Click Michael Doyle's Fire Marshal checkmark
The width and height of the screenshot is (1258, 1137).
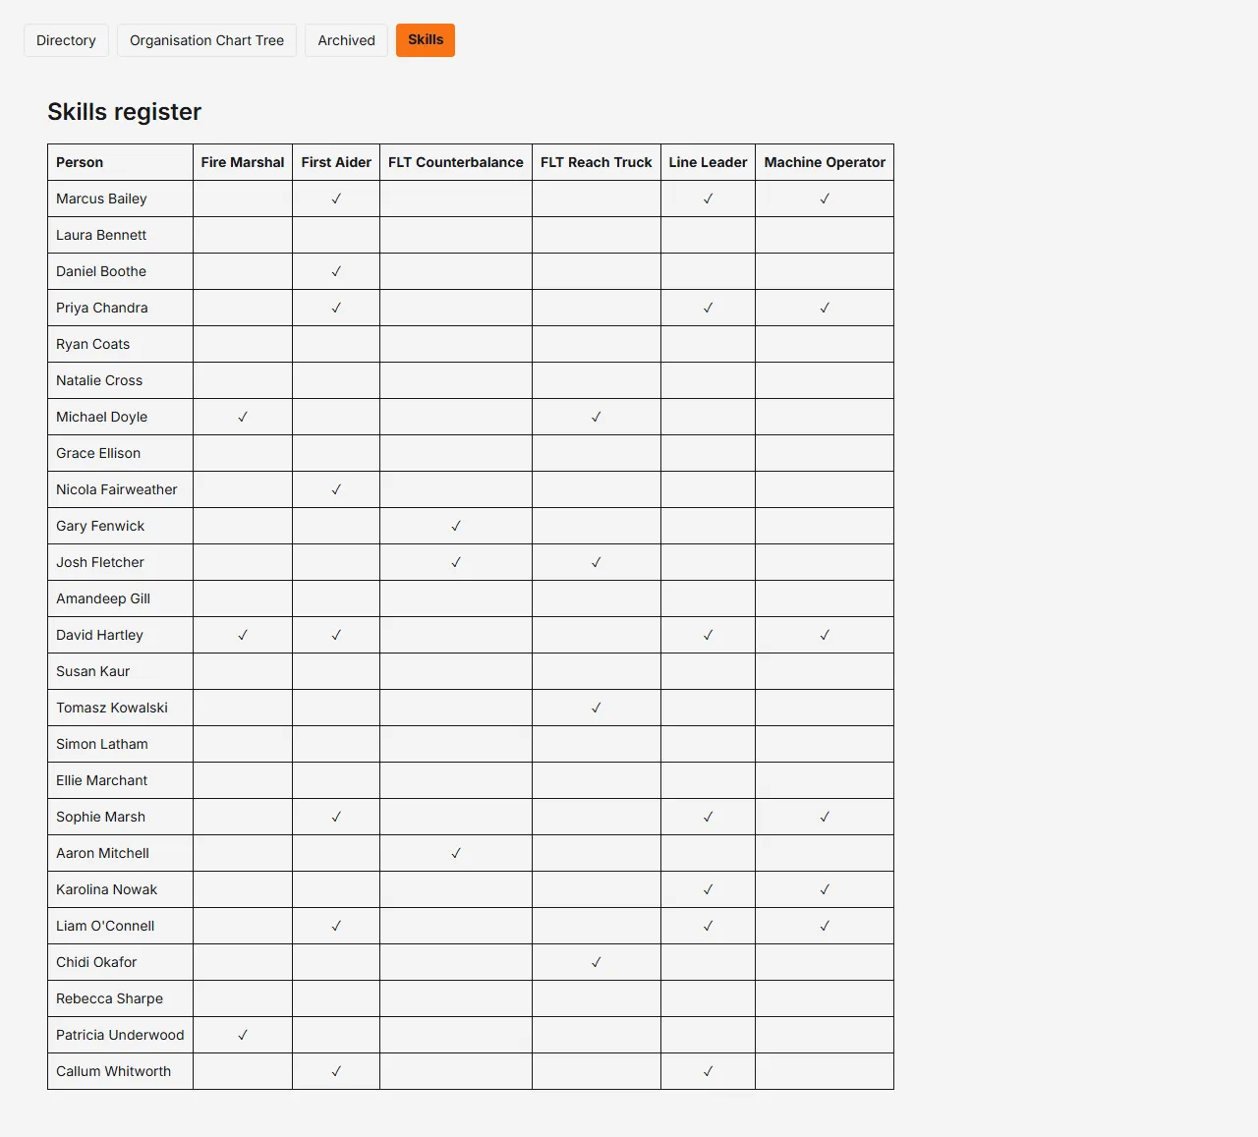pos(243,417)
